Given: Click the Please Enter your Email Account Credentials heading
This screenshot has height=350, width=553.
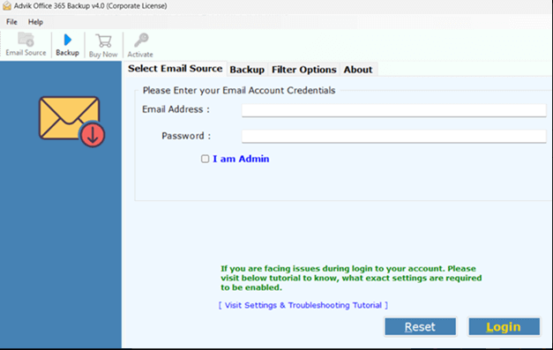Looking at the screenshot, I should [x=239, y=91].
